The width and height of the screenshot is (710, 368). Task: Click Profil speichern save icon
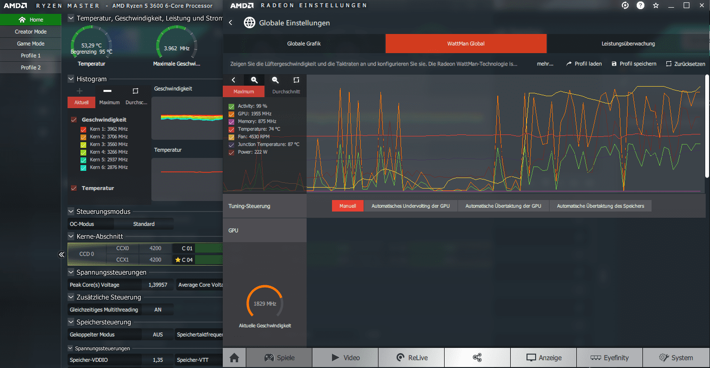pyautogui.click(x=614, y=64)
